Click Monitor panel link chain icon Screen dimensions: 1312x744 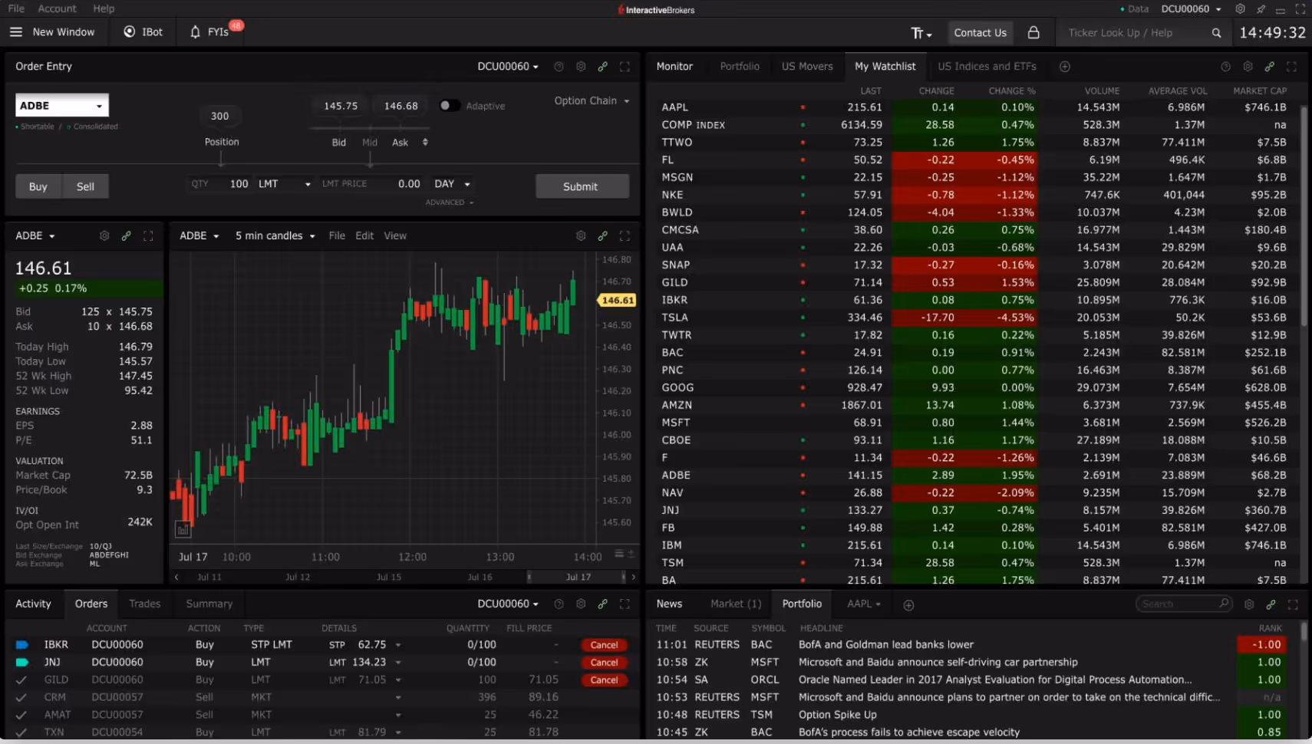point(1270,67)
